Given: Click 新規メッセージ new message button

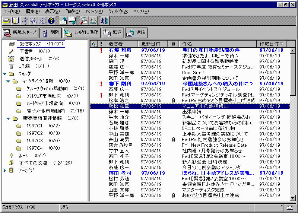Looking at the screenshot, I should click(20, 33).
